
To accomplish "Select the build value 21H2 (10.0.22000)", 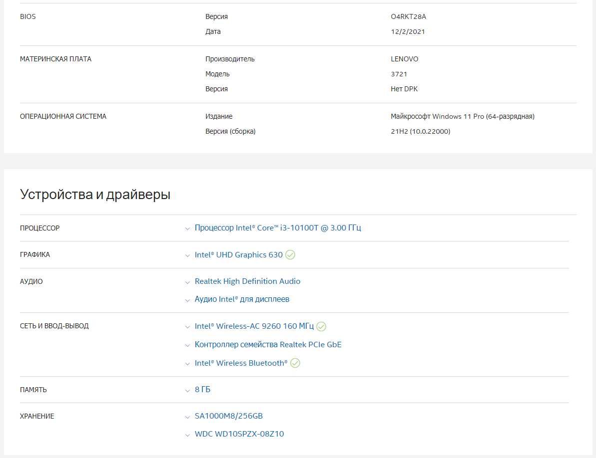I will [420, 131].
